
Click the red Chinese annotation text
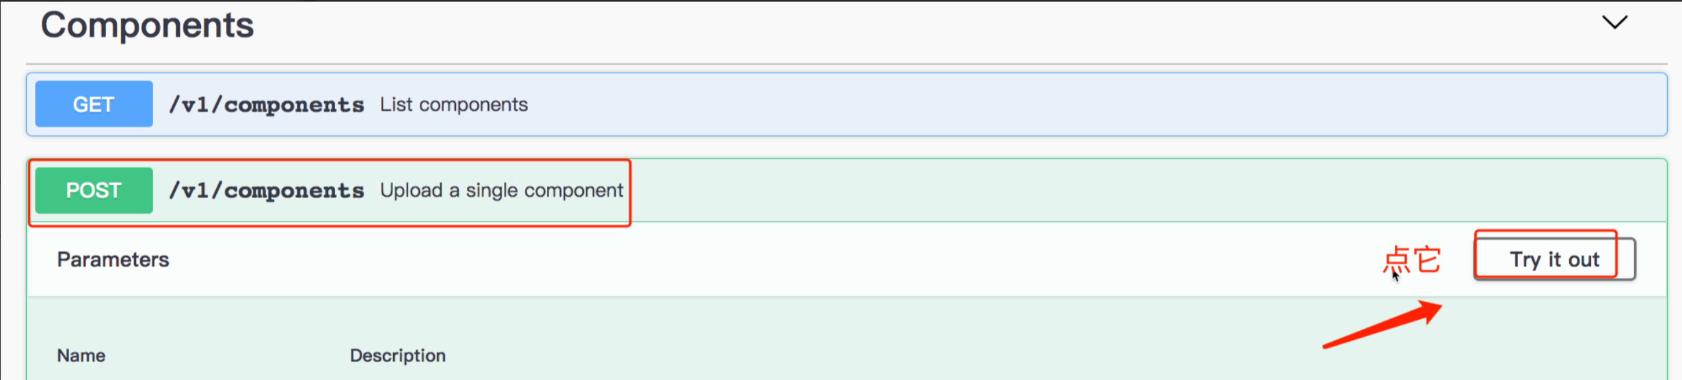point(1411,260)
